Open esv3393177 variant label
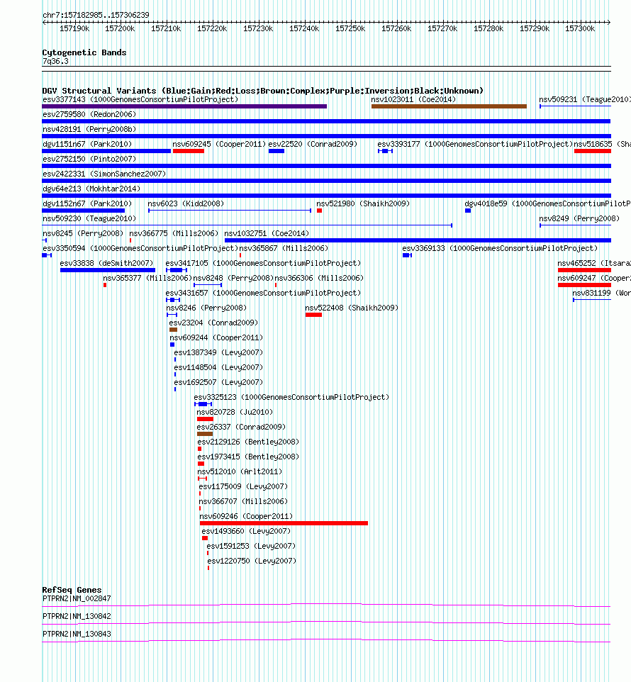 [475, 144]
